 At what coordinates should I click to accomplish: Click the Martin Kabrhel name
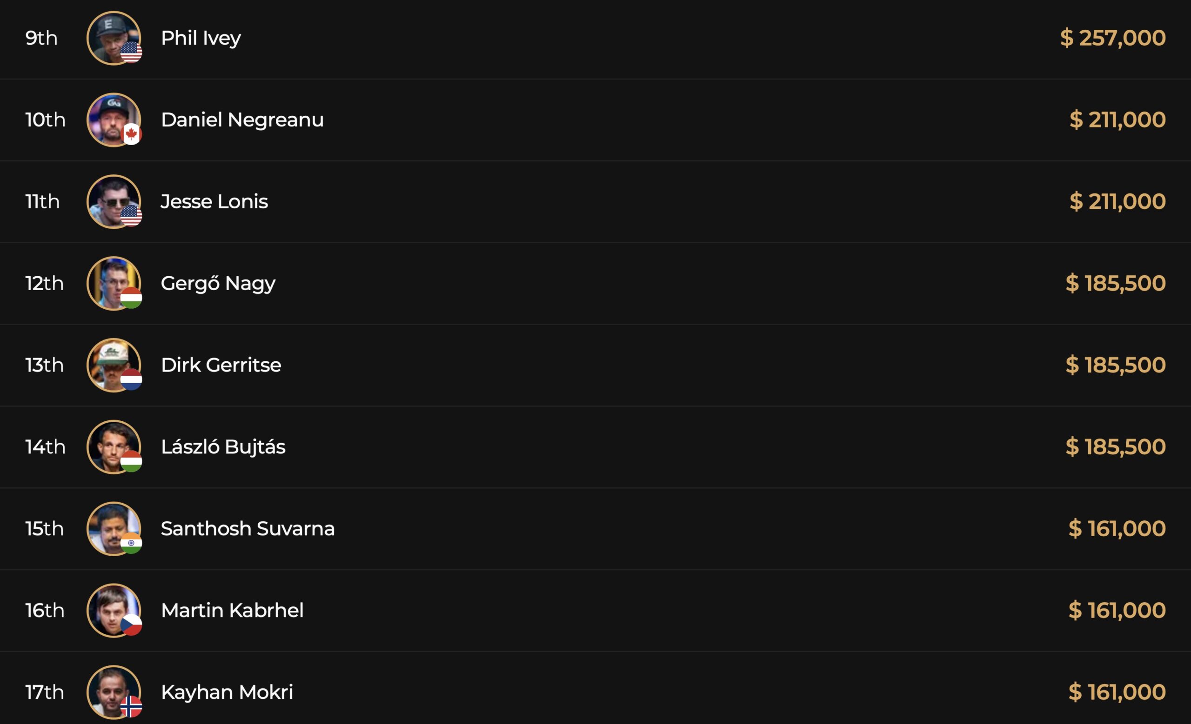[x=232, y=611]
